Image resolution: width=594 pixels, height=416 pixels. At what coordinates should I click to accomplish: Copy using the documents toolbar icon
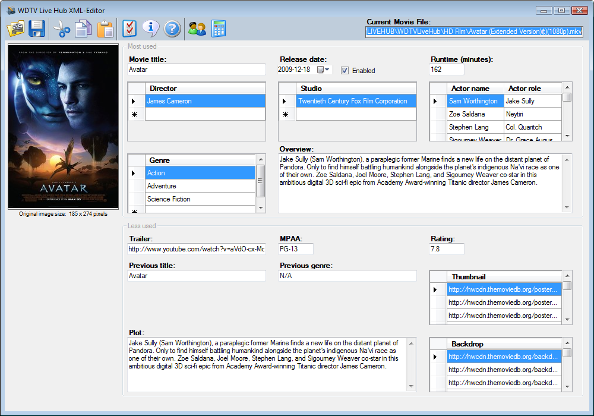83,29
